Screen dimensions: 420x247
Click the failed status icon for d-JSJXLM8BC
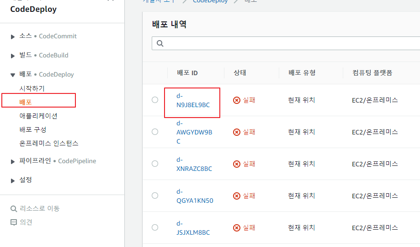click(237, 228)
